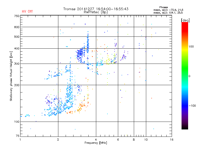Click the x-axis tick label '1'
Image resolution: width=202 pixels, height=152 pixels.
[x=20, y=140]
